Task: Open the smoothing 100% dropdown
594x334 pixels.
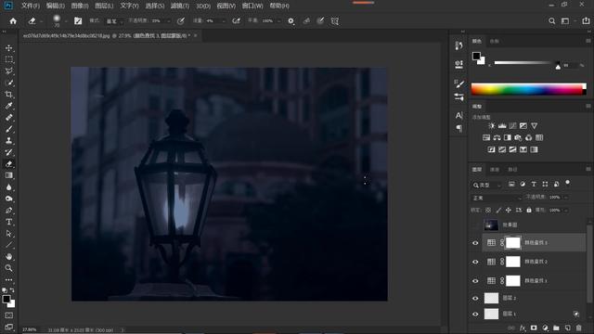Action: [x=279, y=21]
